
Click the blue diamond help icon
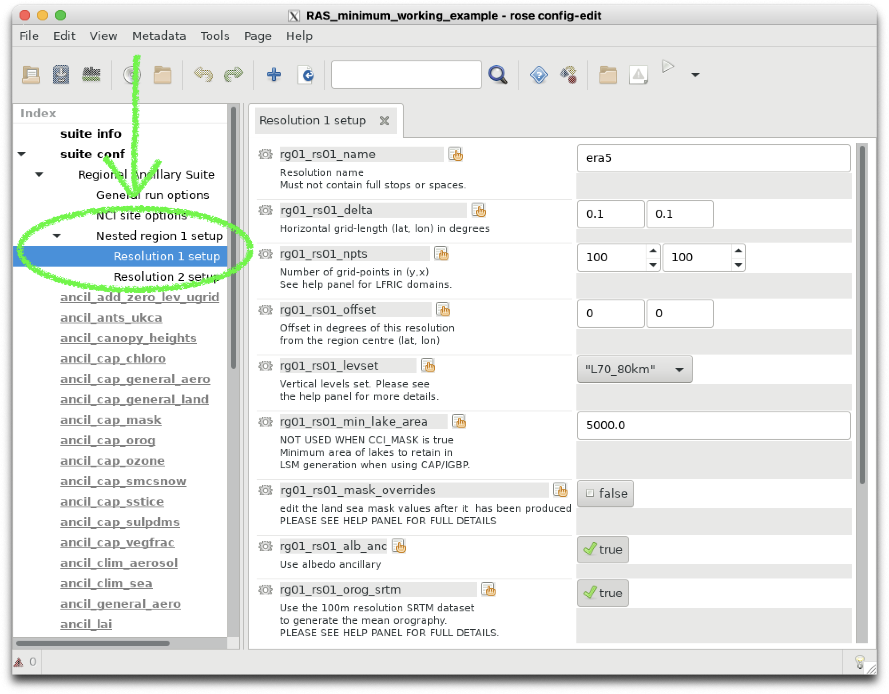click(539, 74)
